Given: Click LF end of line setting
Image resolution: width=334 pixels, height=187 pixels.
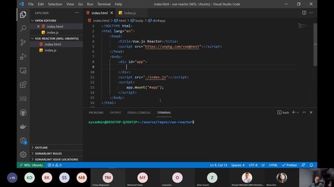Looking at the screenshot, I should [x=263, y=165].
